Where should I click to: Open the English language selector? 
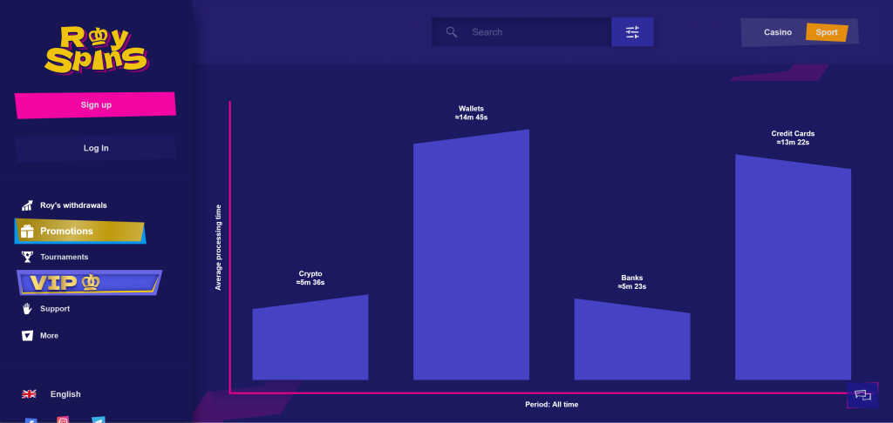click(x=65, y=394)
